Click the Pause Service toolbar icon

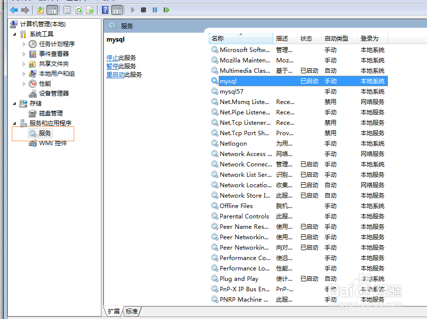pyautogui.click(x=154, y=9)
